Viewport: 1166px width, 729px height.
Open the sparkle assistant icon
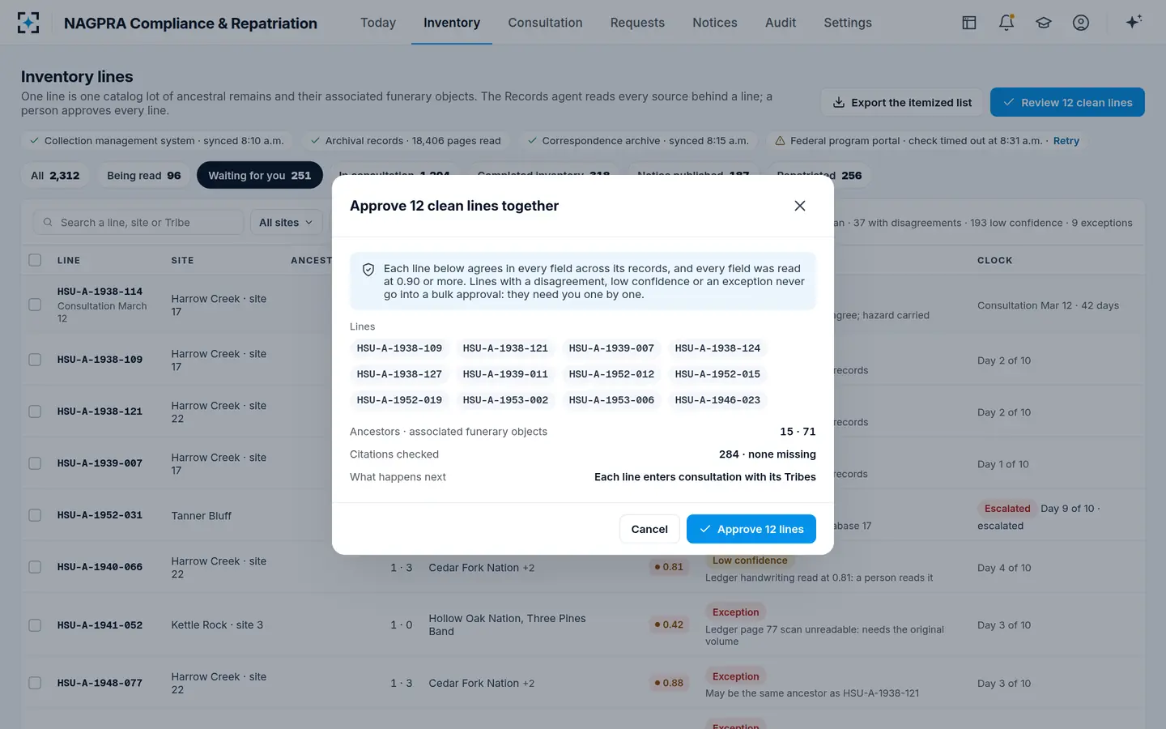click(x=1134, y=22)
